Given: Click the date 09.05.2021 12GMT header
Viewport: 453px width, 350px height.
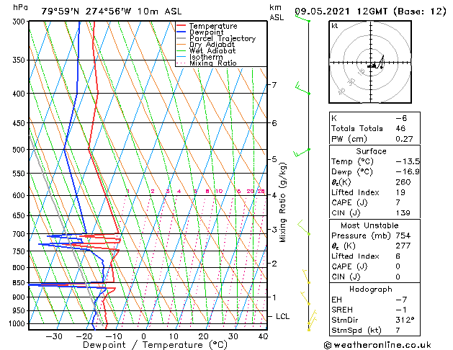Looking at the screenshot, I should point(341,12).
